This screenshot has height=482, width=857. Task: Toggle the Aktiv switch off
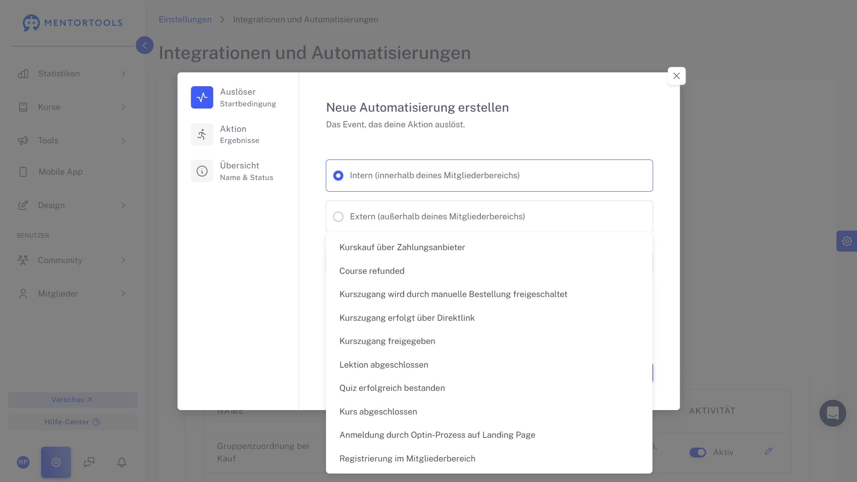tap(697, 453)
